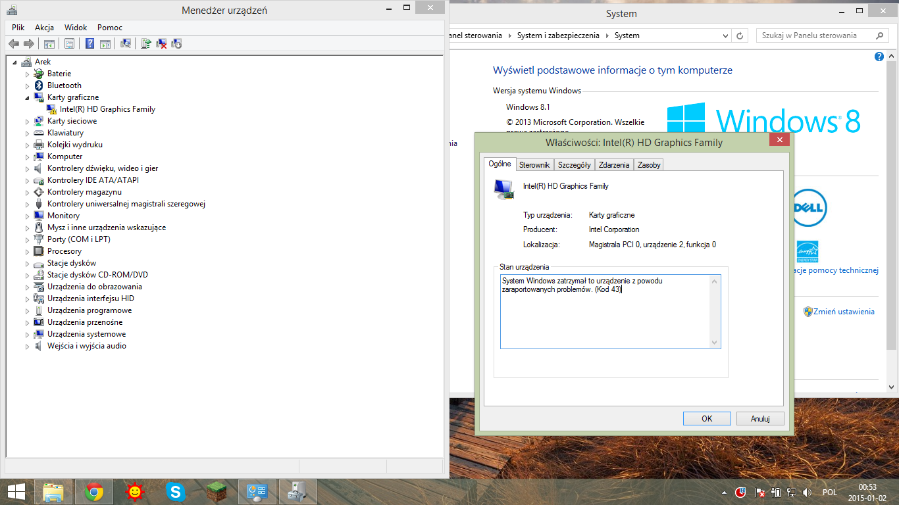Expand the Procesory tree node
Viewport: 899px width, 505px height.
28,251
